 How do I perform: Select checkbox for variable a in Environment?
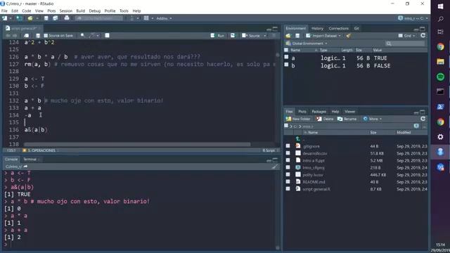(x=286, y=57)
